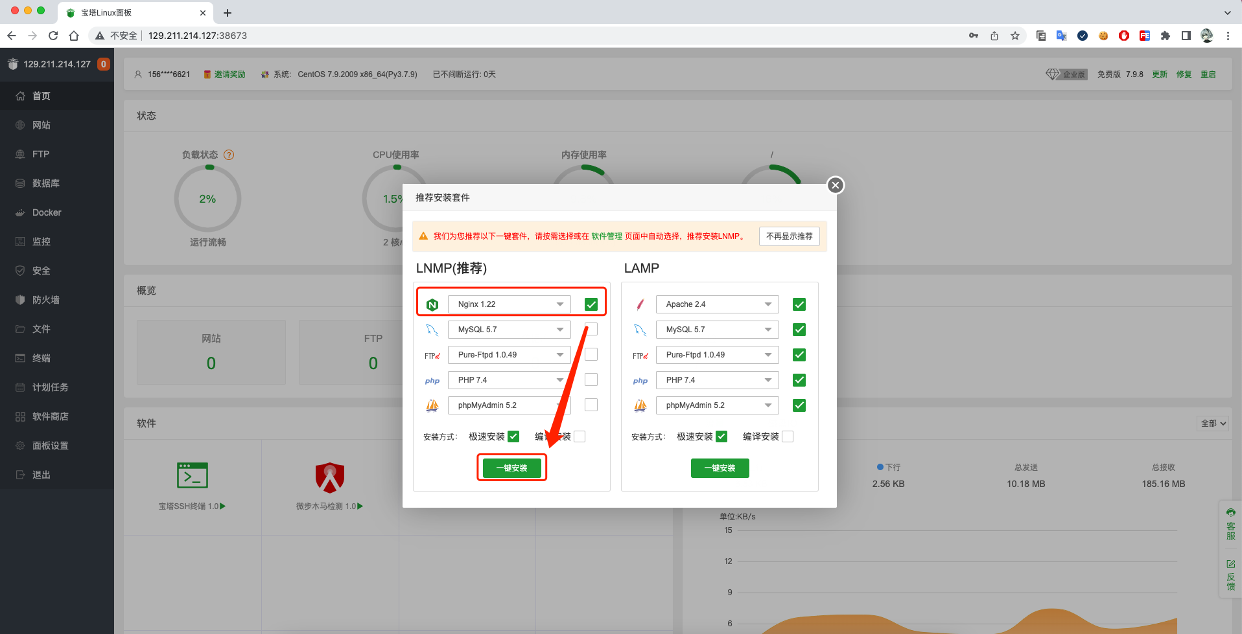Open the LAMP MySQL 5.7 dropdown

click(718, 330)
